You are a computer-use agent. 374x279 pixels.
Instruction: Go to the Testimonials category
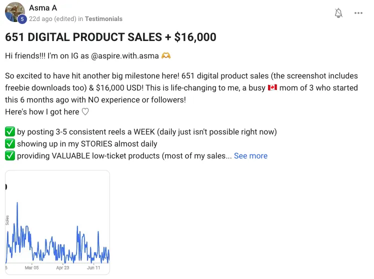[x=104, y=19]
